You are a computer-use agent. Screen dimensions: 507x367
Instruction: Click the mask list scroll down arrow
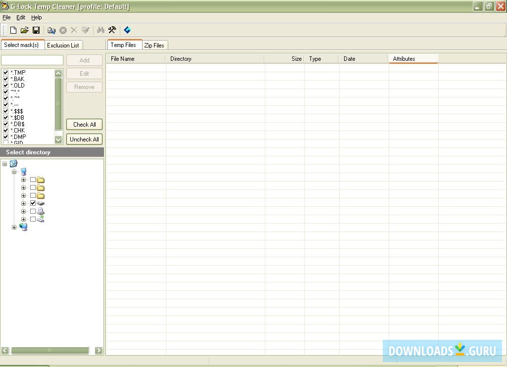tap(58, 140)
